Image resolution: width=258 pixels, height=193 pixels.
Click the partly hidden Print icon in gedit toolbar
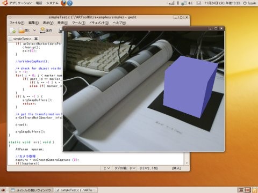[x=61, y=31]
